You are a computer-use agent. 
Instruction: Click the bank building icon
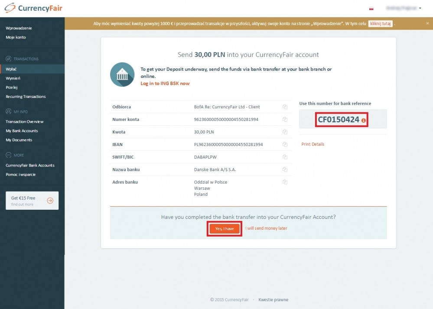122,75
